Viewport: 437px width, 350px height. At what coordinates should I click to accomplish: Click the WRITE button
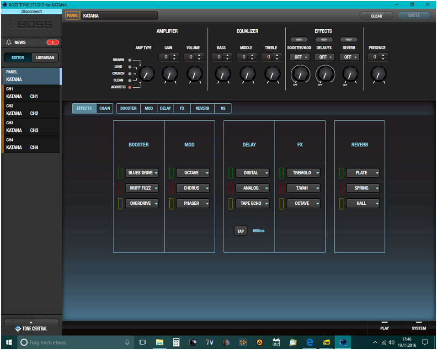(414, 16)
